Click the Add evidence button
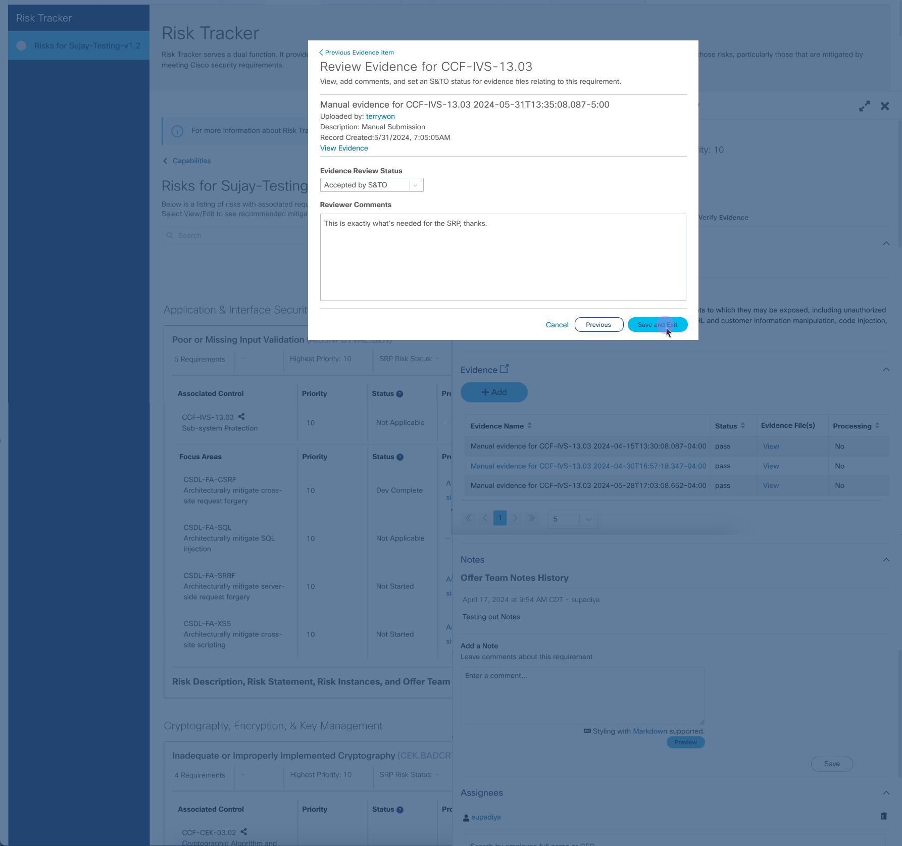902x846 pixels. click(x=494, y=392)
